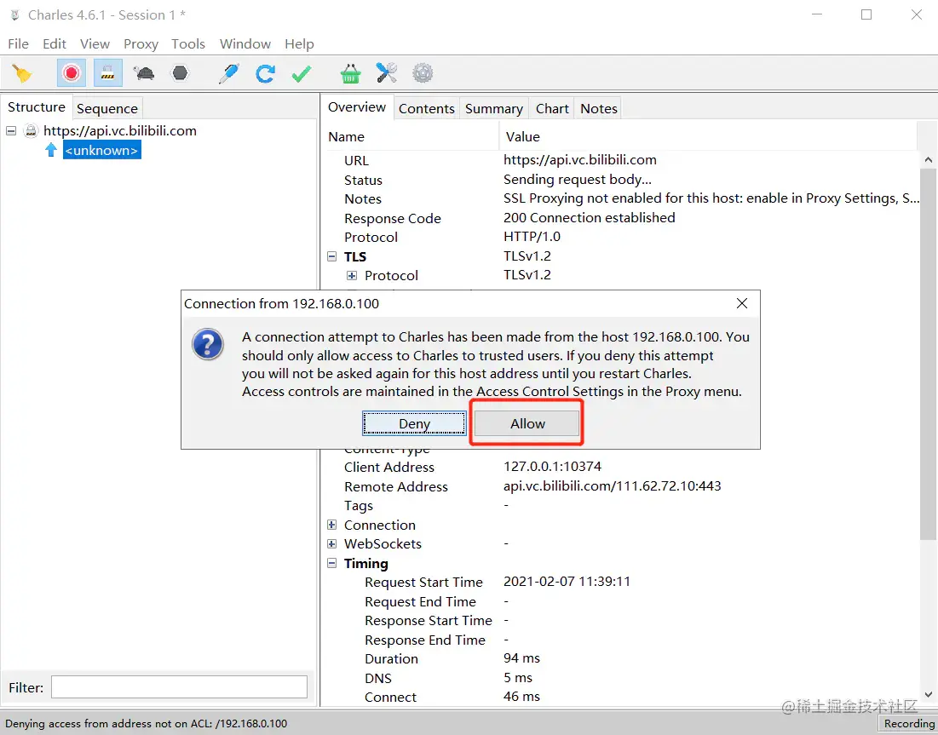Open the Help menu
The height and width of the screenshot is (735, 938).
[299, 44]
